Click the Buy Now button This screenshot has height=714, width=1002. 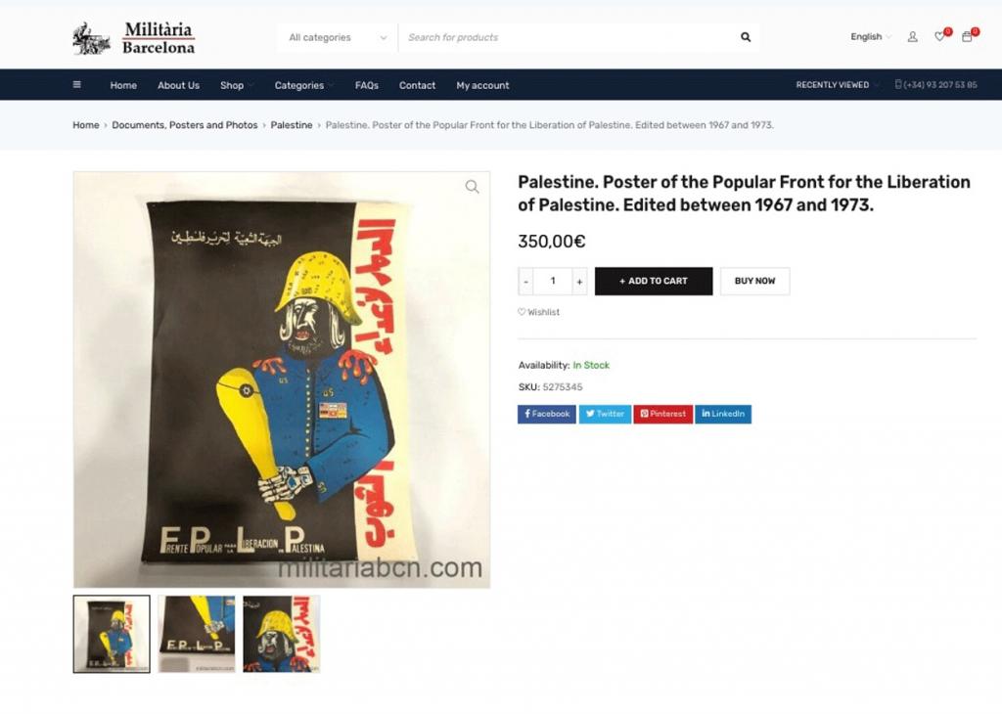tap(754, 281)
